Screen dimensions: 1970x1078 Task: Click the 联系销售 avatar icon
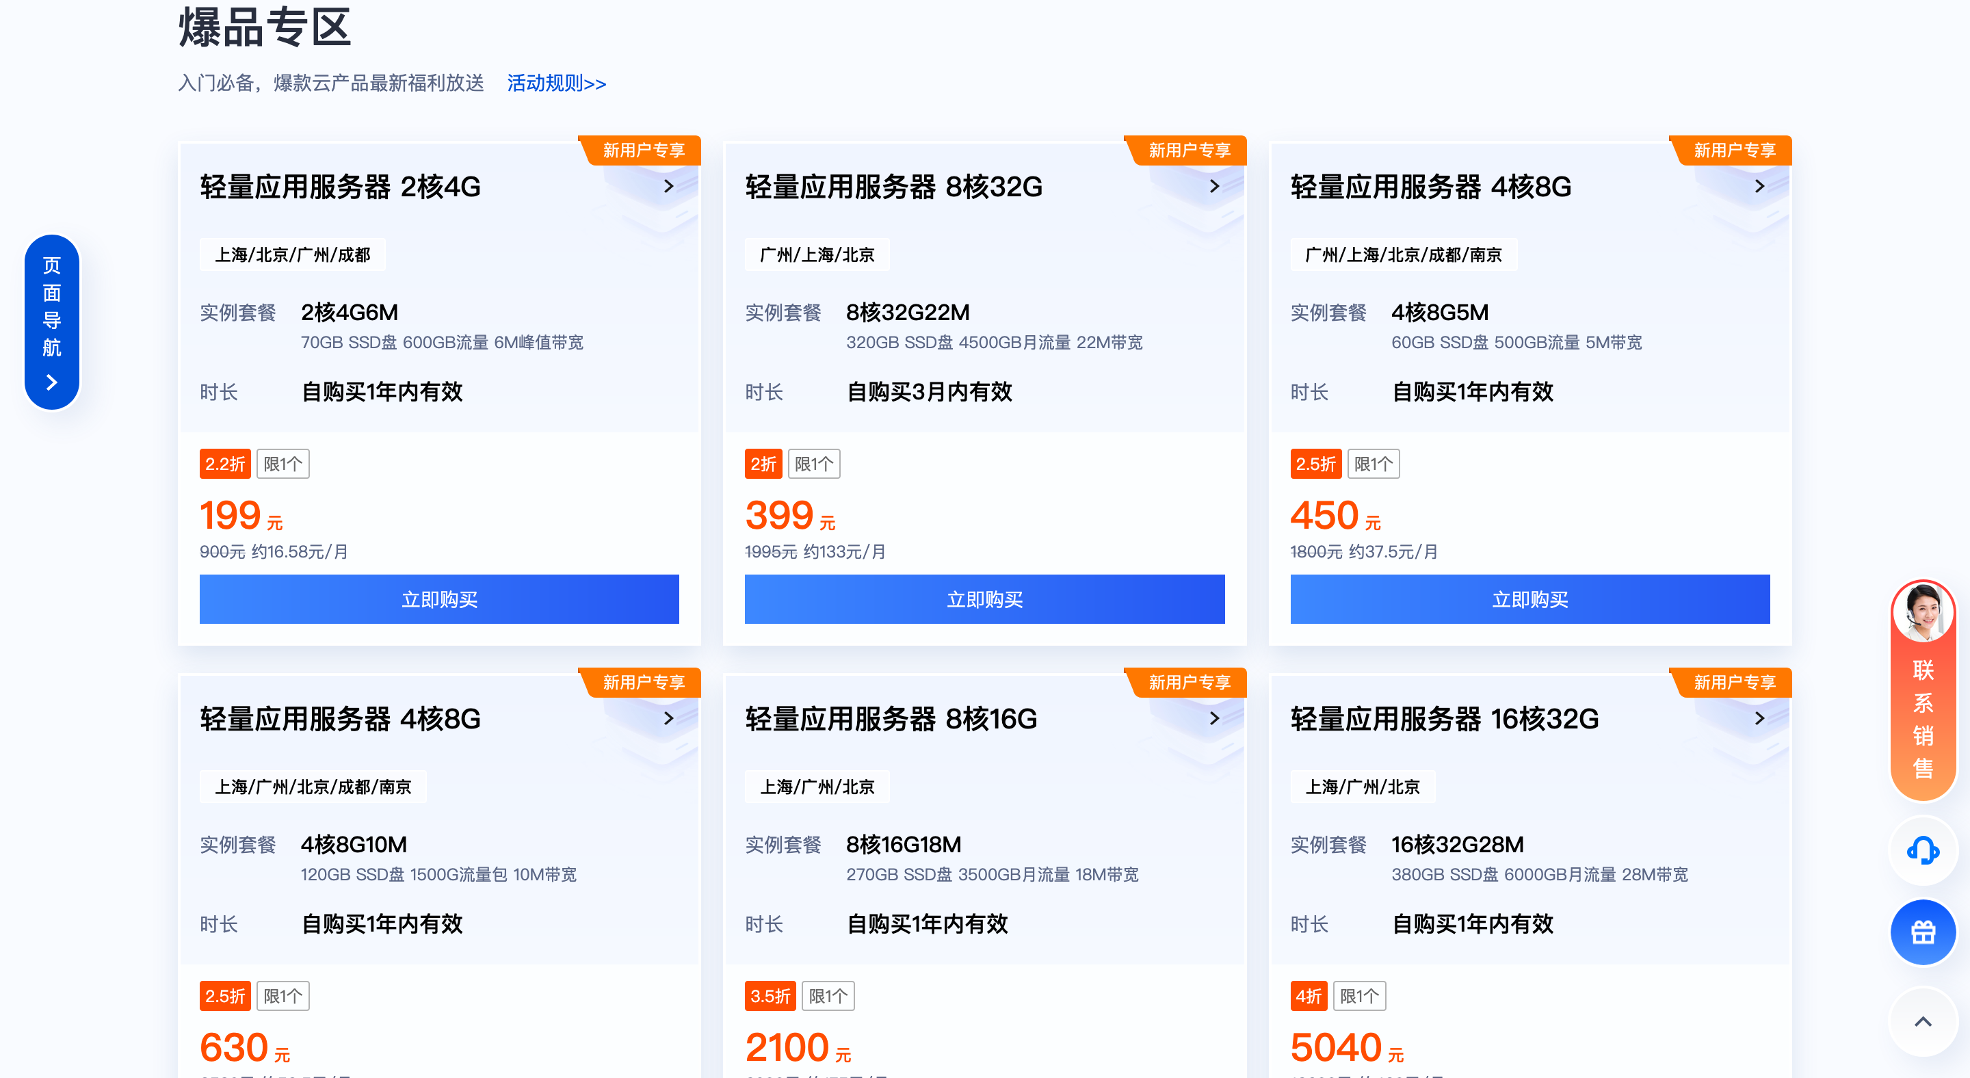pos(1923,612)
